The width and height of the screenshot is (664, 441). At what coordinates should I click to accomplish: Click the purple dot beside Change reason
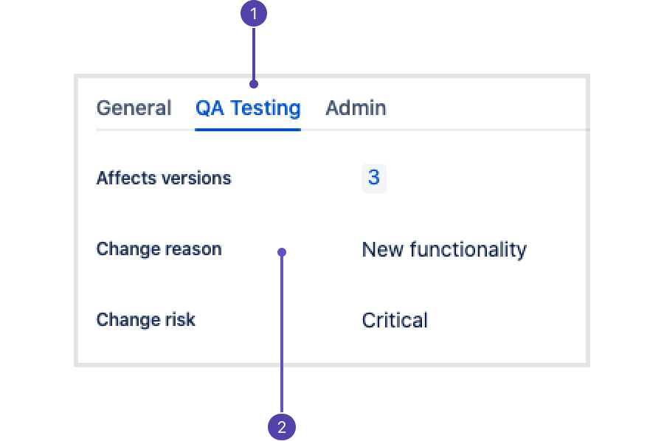click(x=282, y=252)
